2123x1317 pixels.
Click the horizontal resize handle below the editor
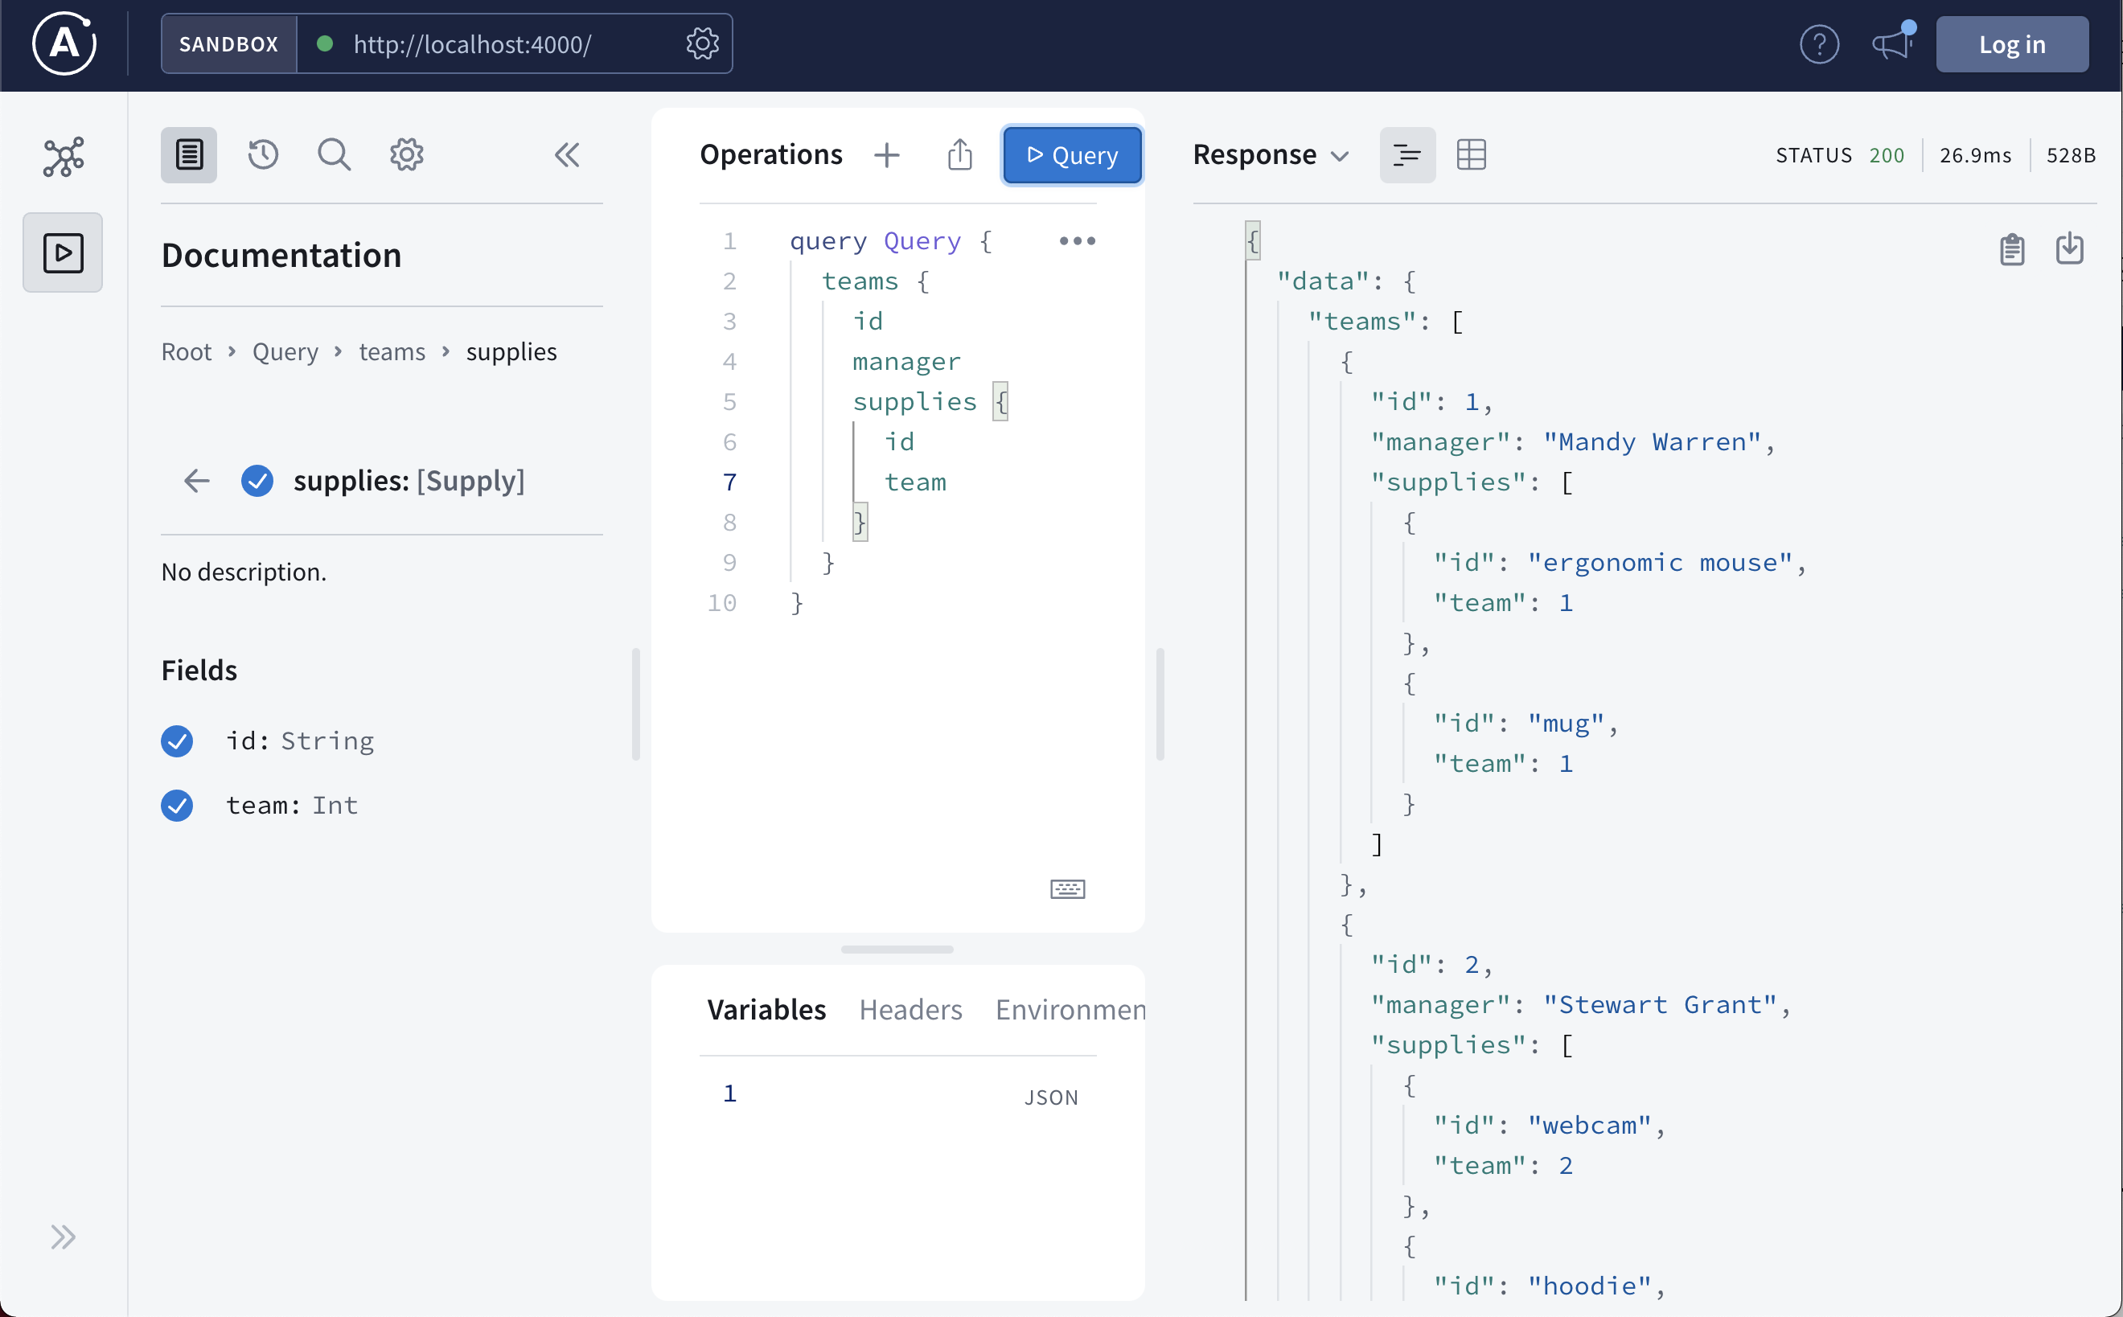(x=897, y=950)
